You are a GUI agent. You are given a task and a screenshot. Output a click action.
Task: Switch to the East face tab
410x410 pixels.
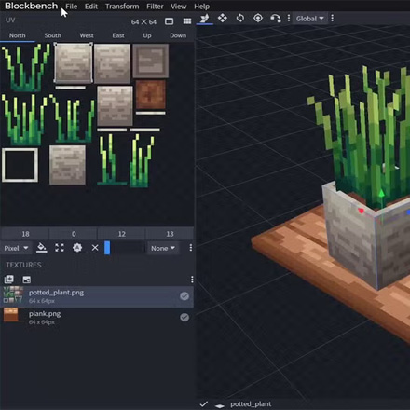pyautogui.click(x=118, y=35)
